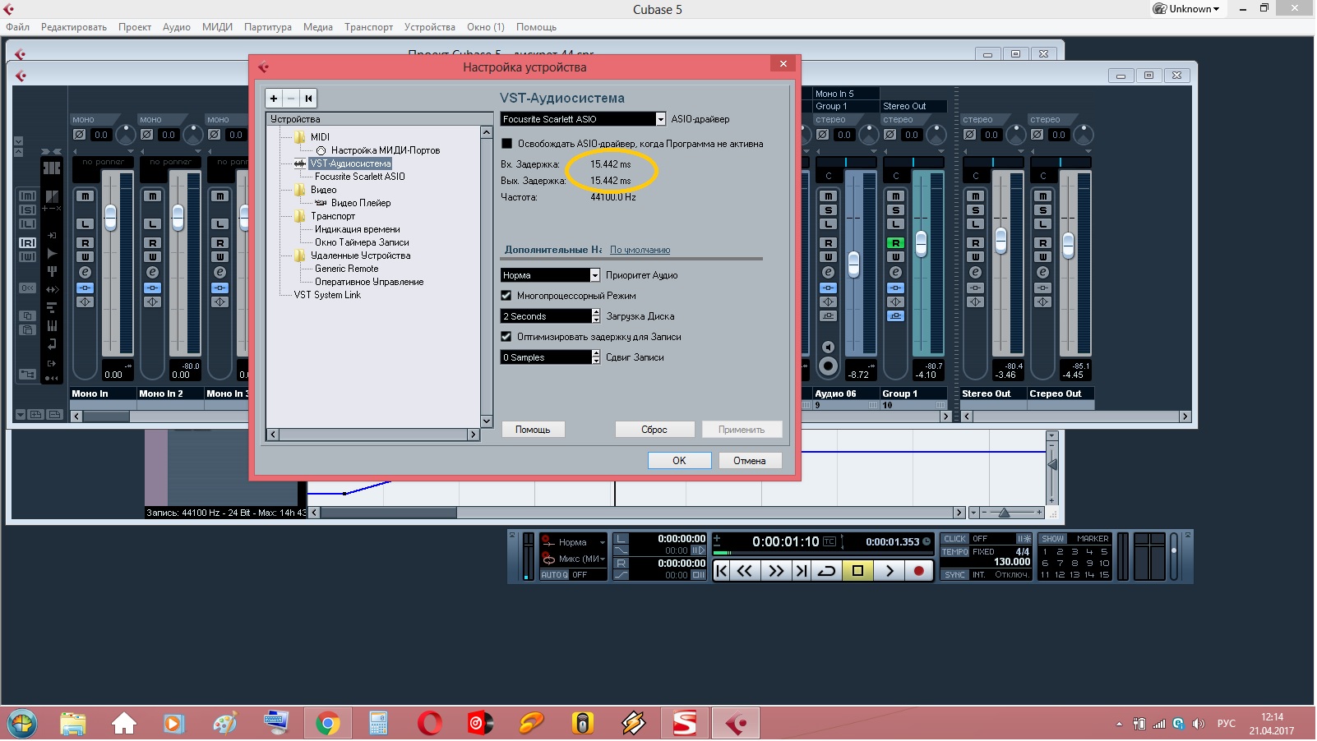1317x741 pixels.
Task: Open the Транспорт menu
Action: 368,27
